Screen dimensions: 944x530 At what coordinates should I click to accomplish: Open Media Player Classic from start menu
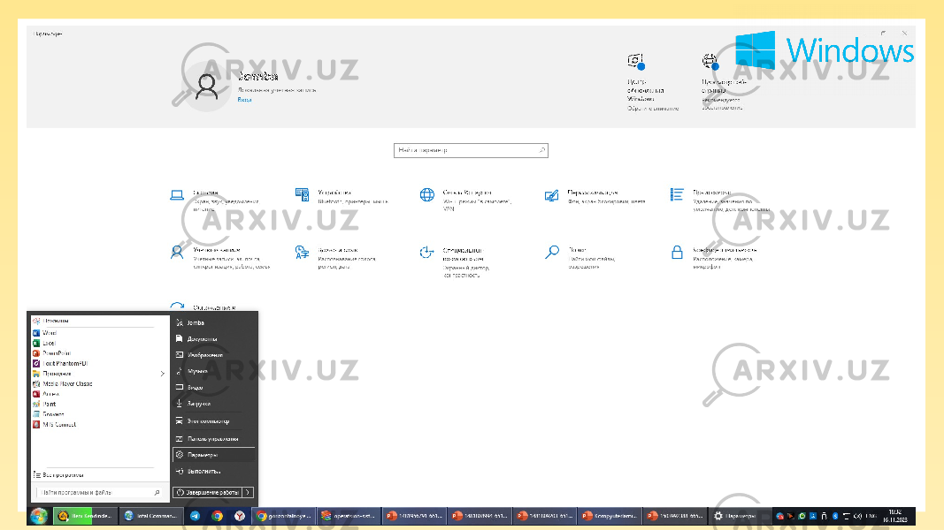(63, 384)
